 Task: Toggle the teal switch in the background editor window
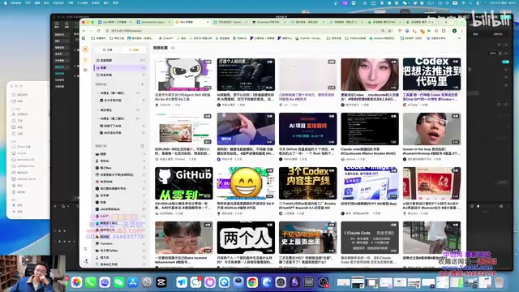(x=505, y=62)
